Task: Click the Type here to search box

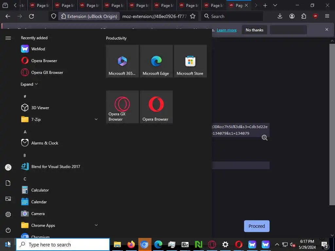Action: tap(63, 244)
